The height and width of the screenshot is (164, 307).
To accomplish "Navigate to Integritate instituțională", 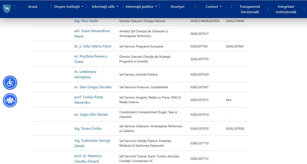I will 286,9.
